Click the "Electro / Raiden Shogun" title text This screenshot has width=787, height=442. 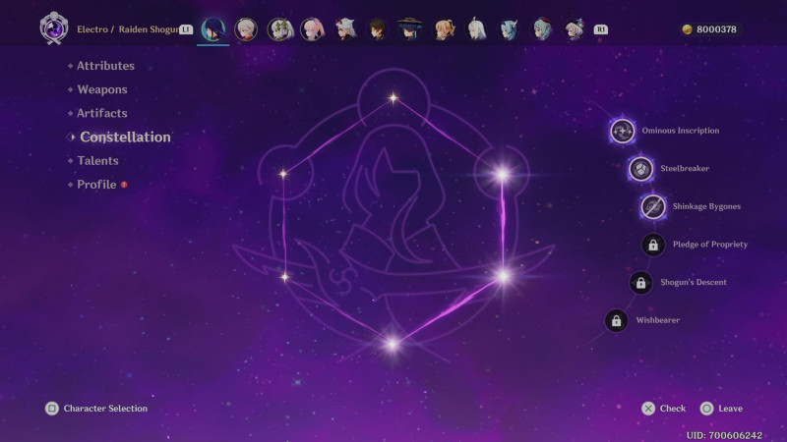[127, 29]
